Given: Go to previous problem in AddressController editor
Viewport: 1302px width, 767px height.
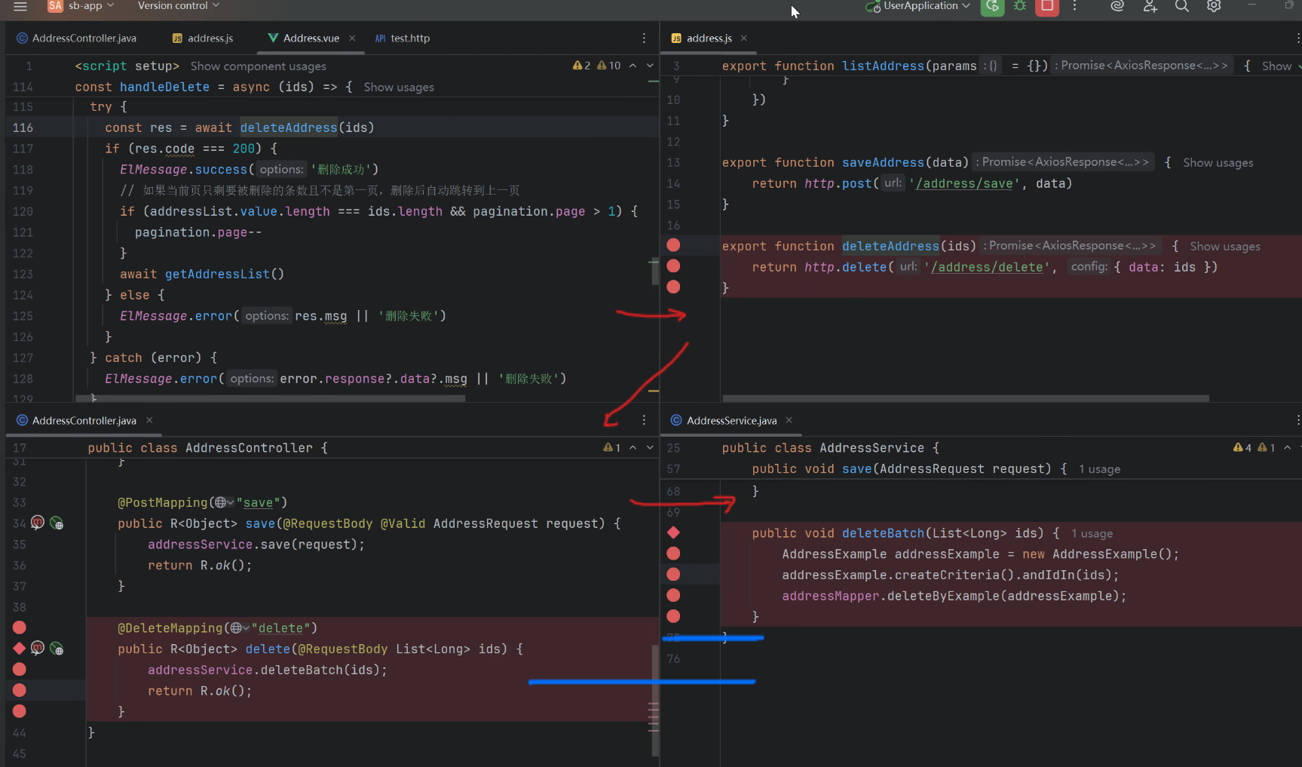Looking at the screenshot, I should [633, 447].
